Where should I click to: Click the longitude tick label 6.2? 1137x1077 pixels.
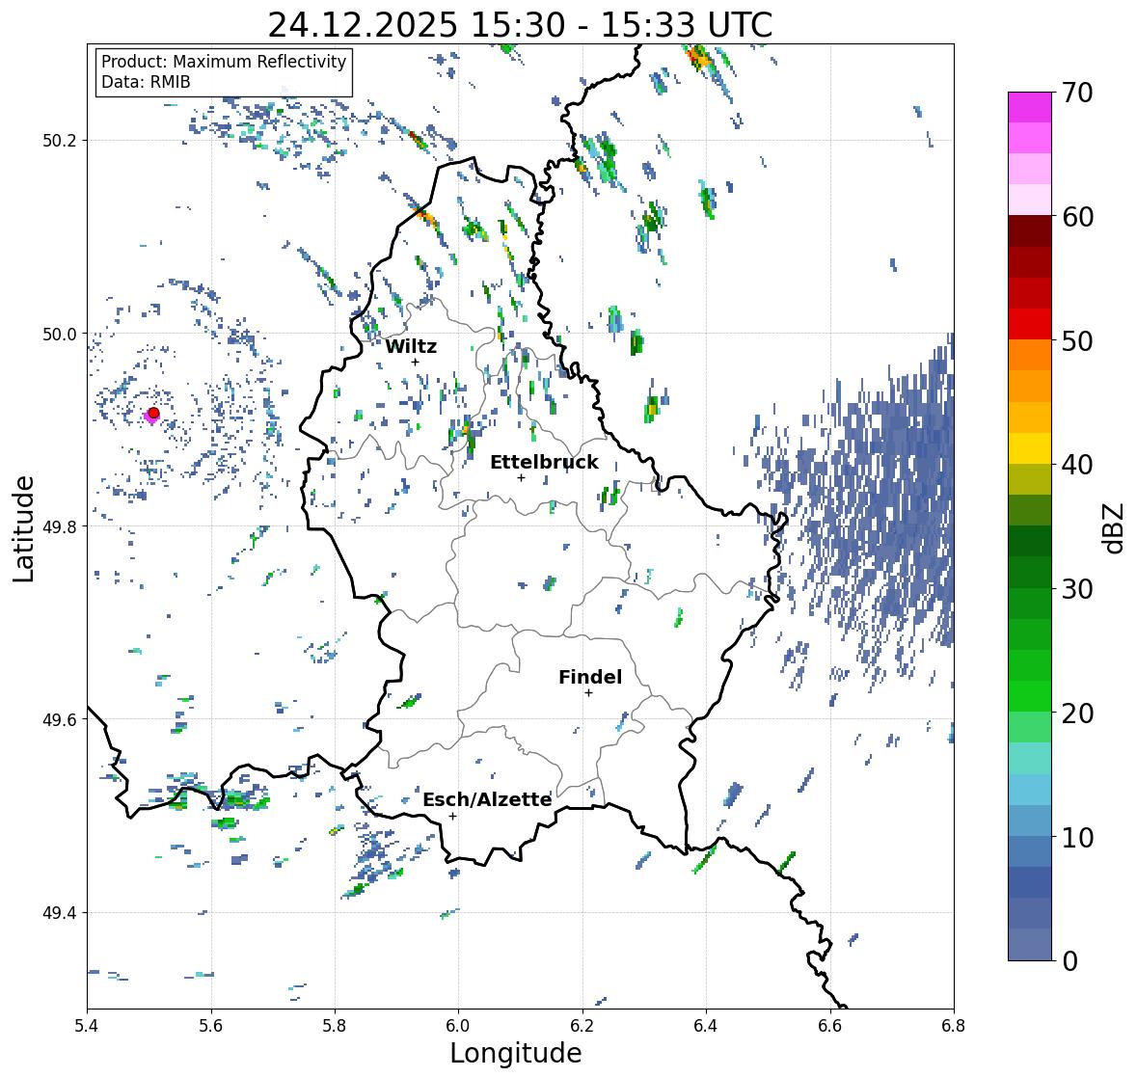click(x=582, y=1026)
